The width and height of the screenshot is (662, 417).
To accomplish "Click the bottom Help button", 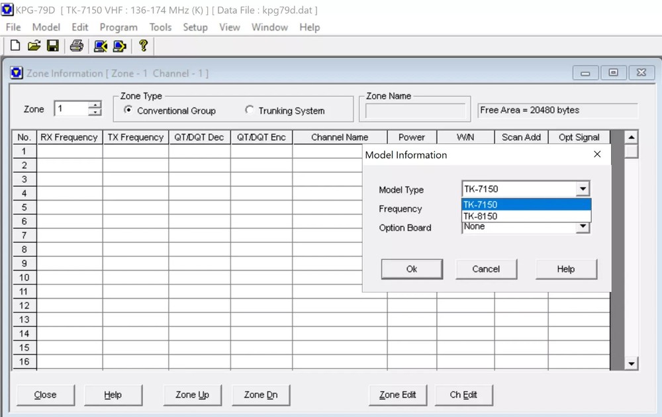I will point(113,394).
